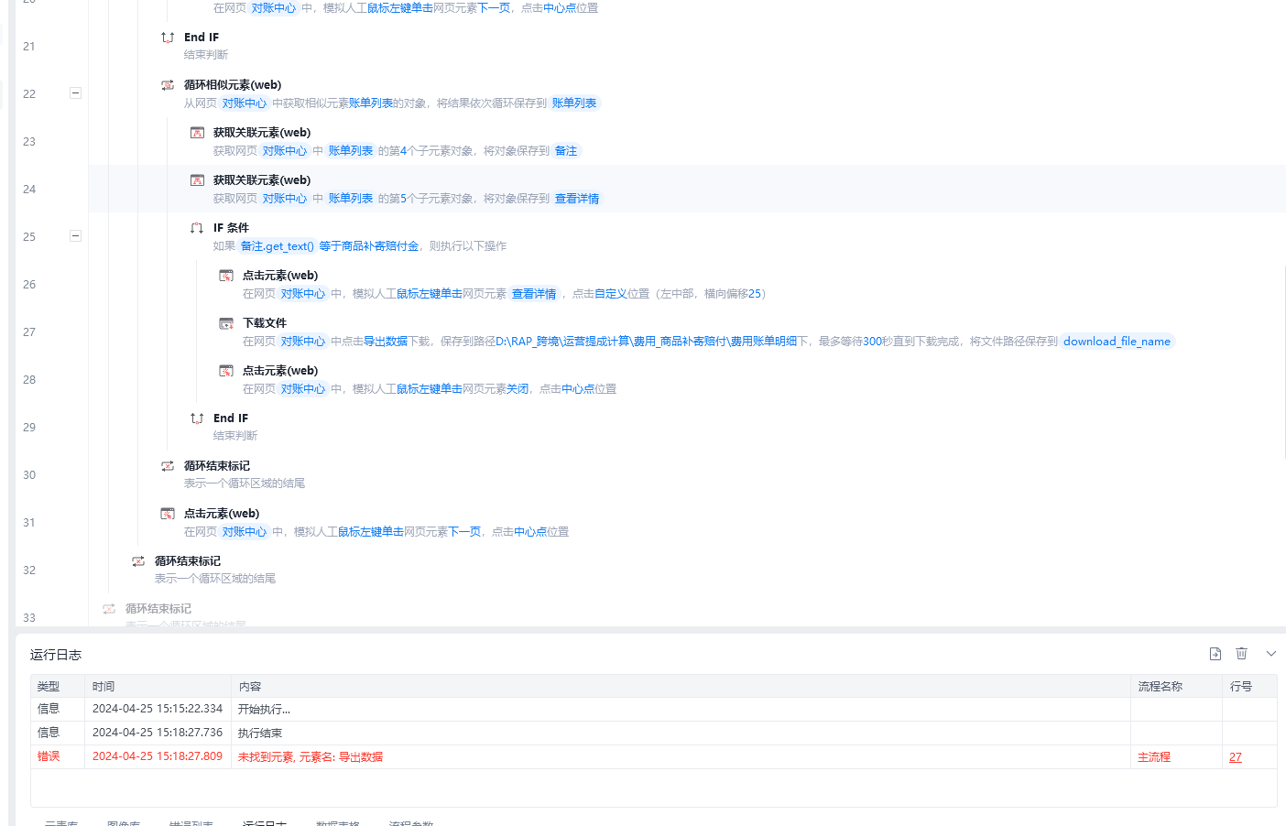Click the red timestamp 2024-04-25 15:18:27.809
The width and height of the screenshot is (1286, 826).
(158, 756)
